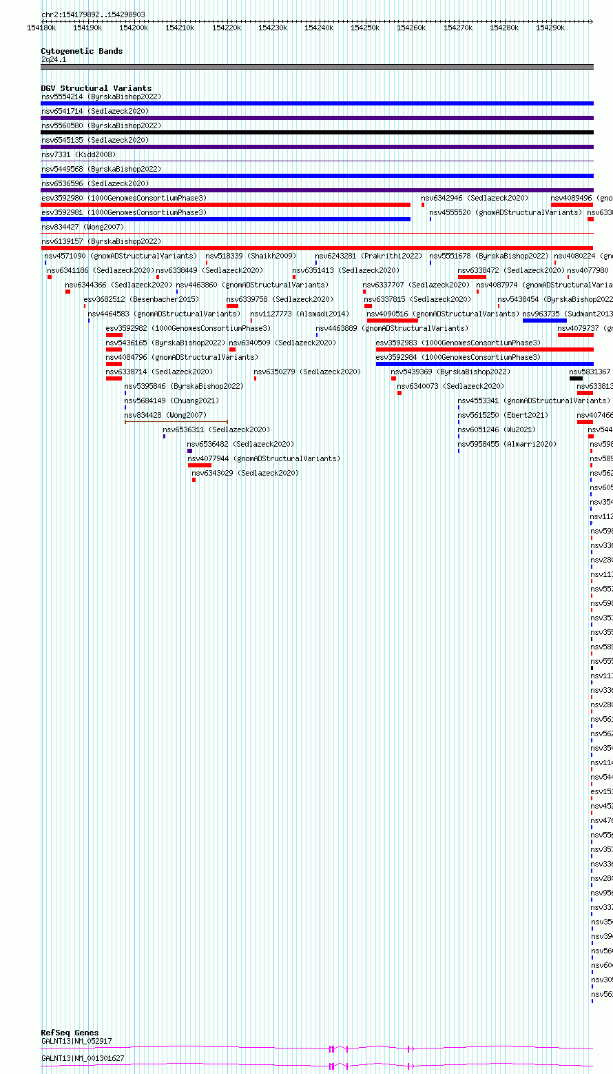The image size is (613, 1074).
Task: Click the nsv6243281 (Prakrithi2022) label
Action: tap(368, 256)
